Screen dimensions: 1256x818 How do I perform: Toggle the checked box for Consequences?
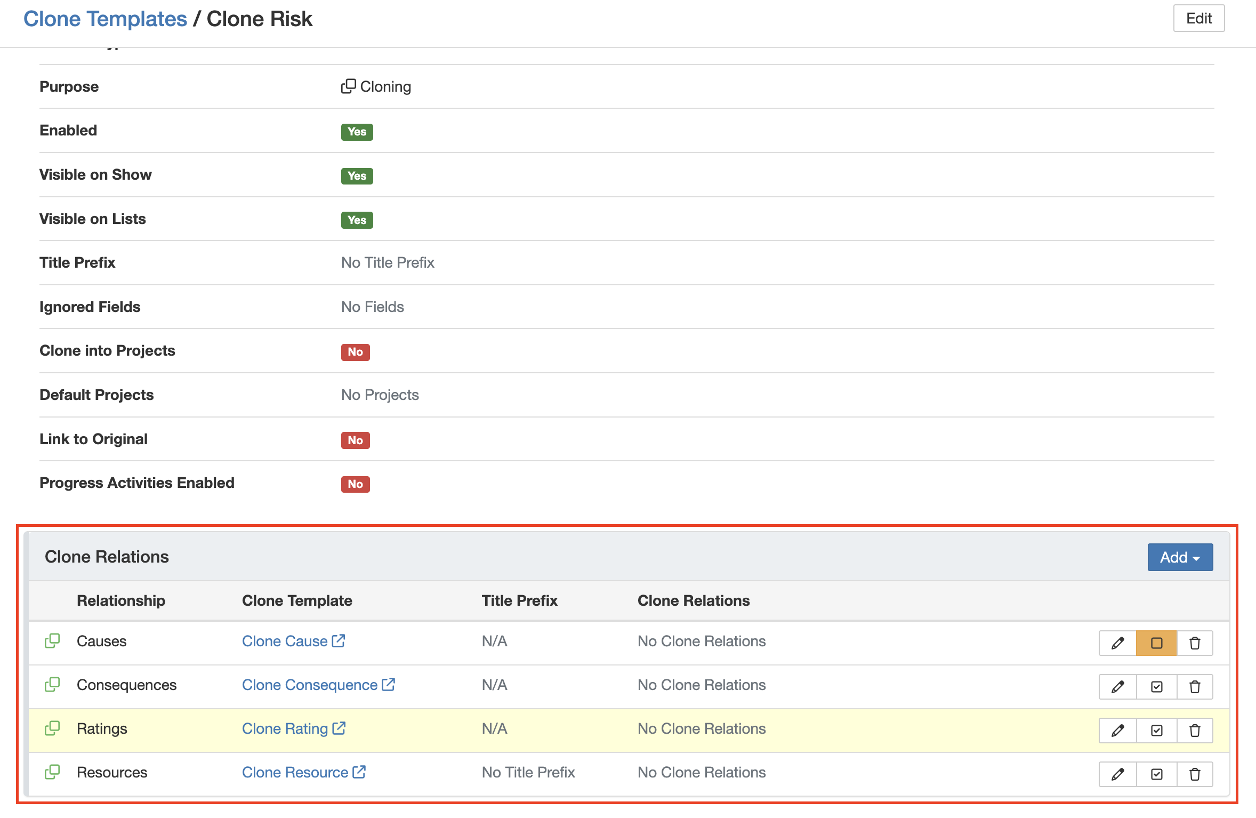click(x=1156, y=686)
